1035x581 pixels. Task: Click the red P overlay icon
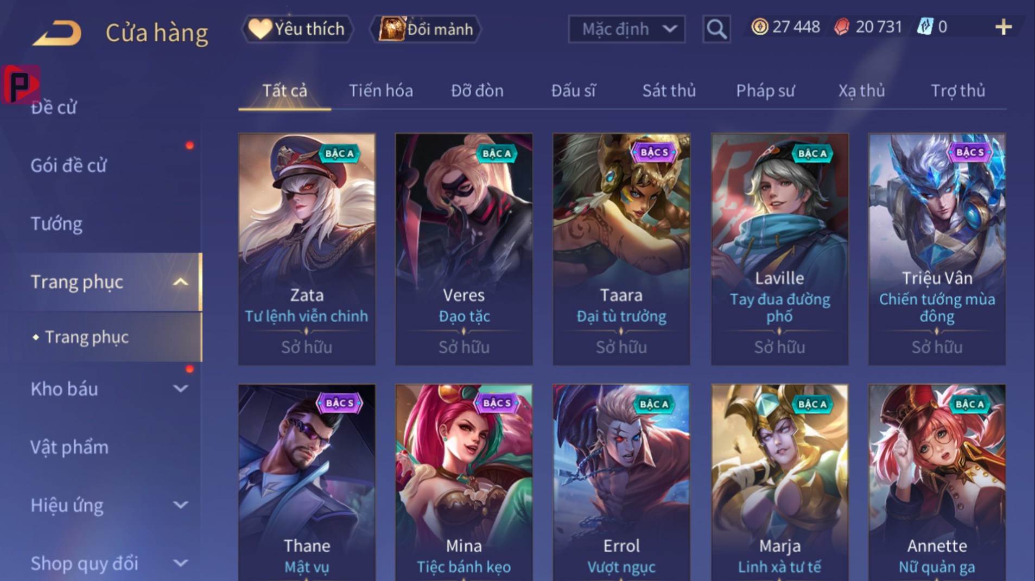21,84
